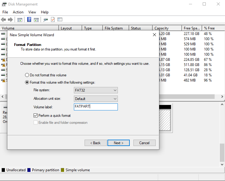Select 'Format this volume with following settings'

pos(27,82)
